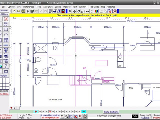Click the Cut scissors icon in toolbar
Viewport: 160px width, 120px height.
(x=28, y=11)
